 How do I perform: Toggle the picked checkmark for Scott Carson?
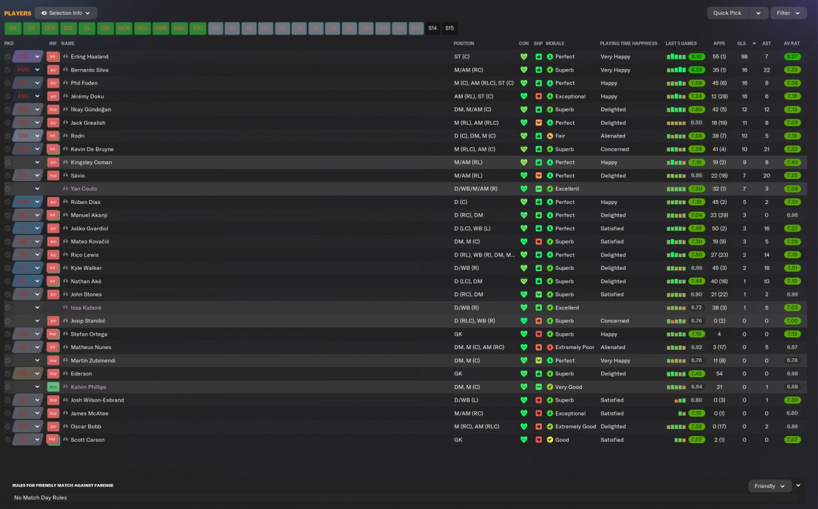(8, 440)
